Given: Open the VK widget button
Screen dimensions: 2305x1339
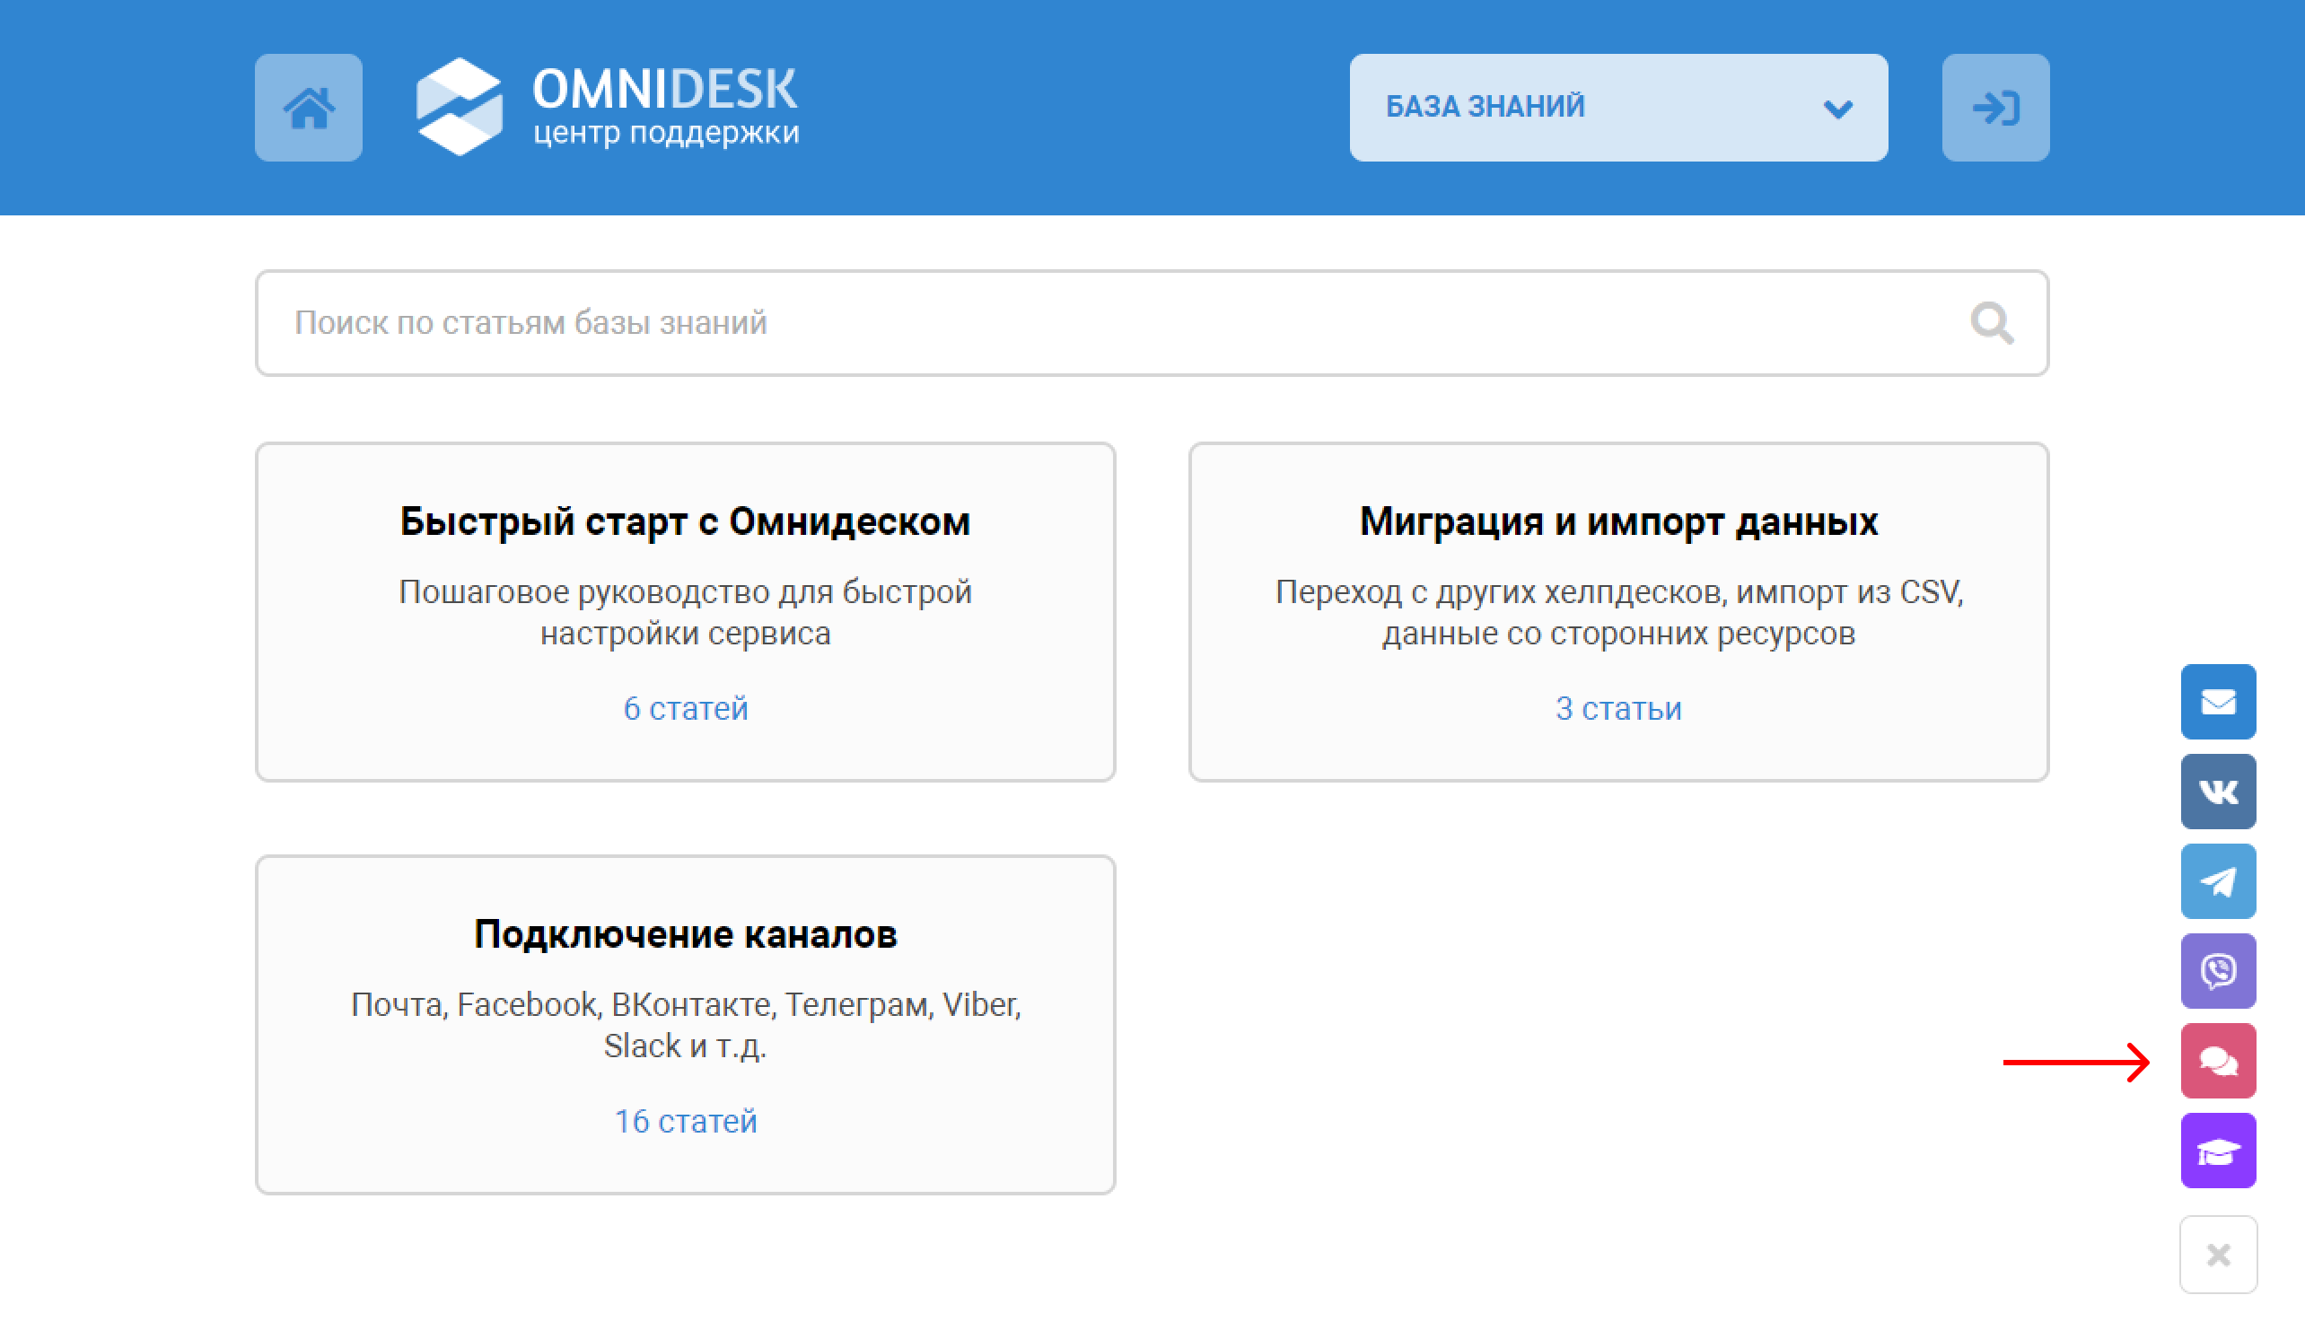Looking at the screenshot, I should click(x=2217, y=792).
